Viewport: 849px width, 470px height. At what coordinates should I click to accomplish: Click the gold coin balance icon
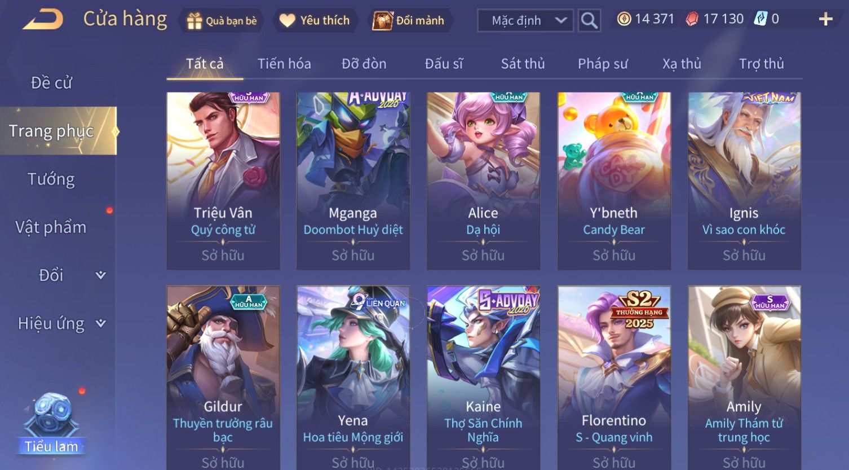pos(624,19)
